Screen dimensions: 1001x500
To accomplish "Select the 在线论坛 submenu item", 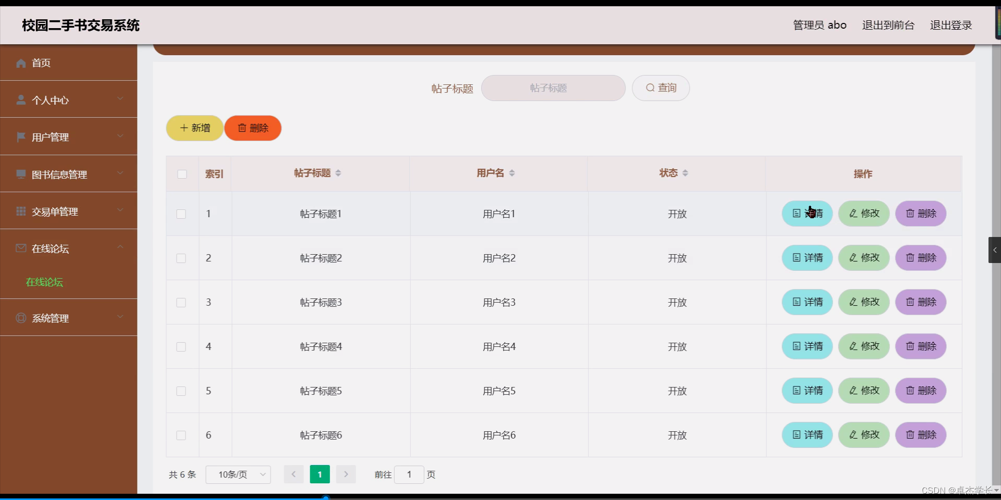I will [44, 282].
